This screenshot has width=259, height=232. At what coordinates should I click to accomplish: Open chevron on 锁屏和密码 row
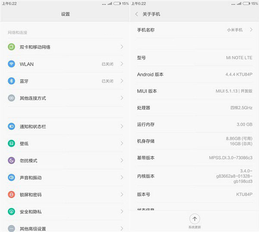[122, 194]
